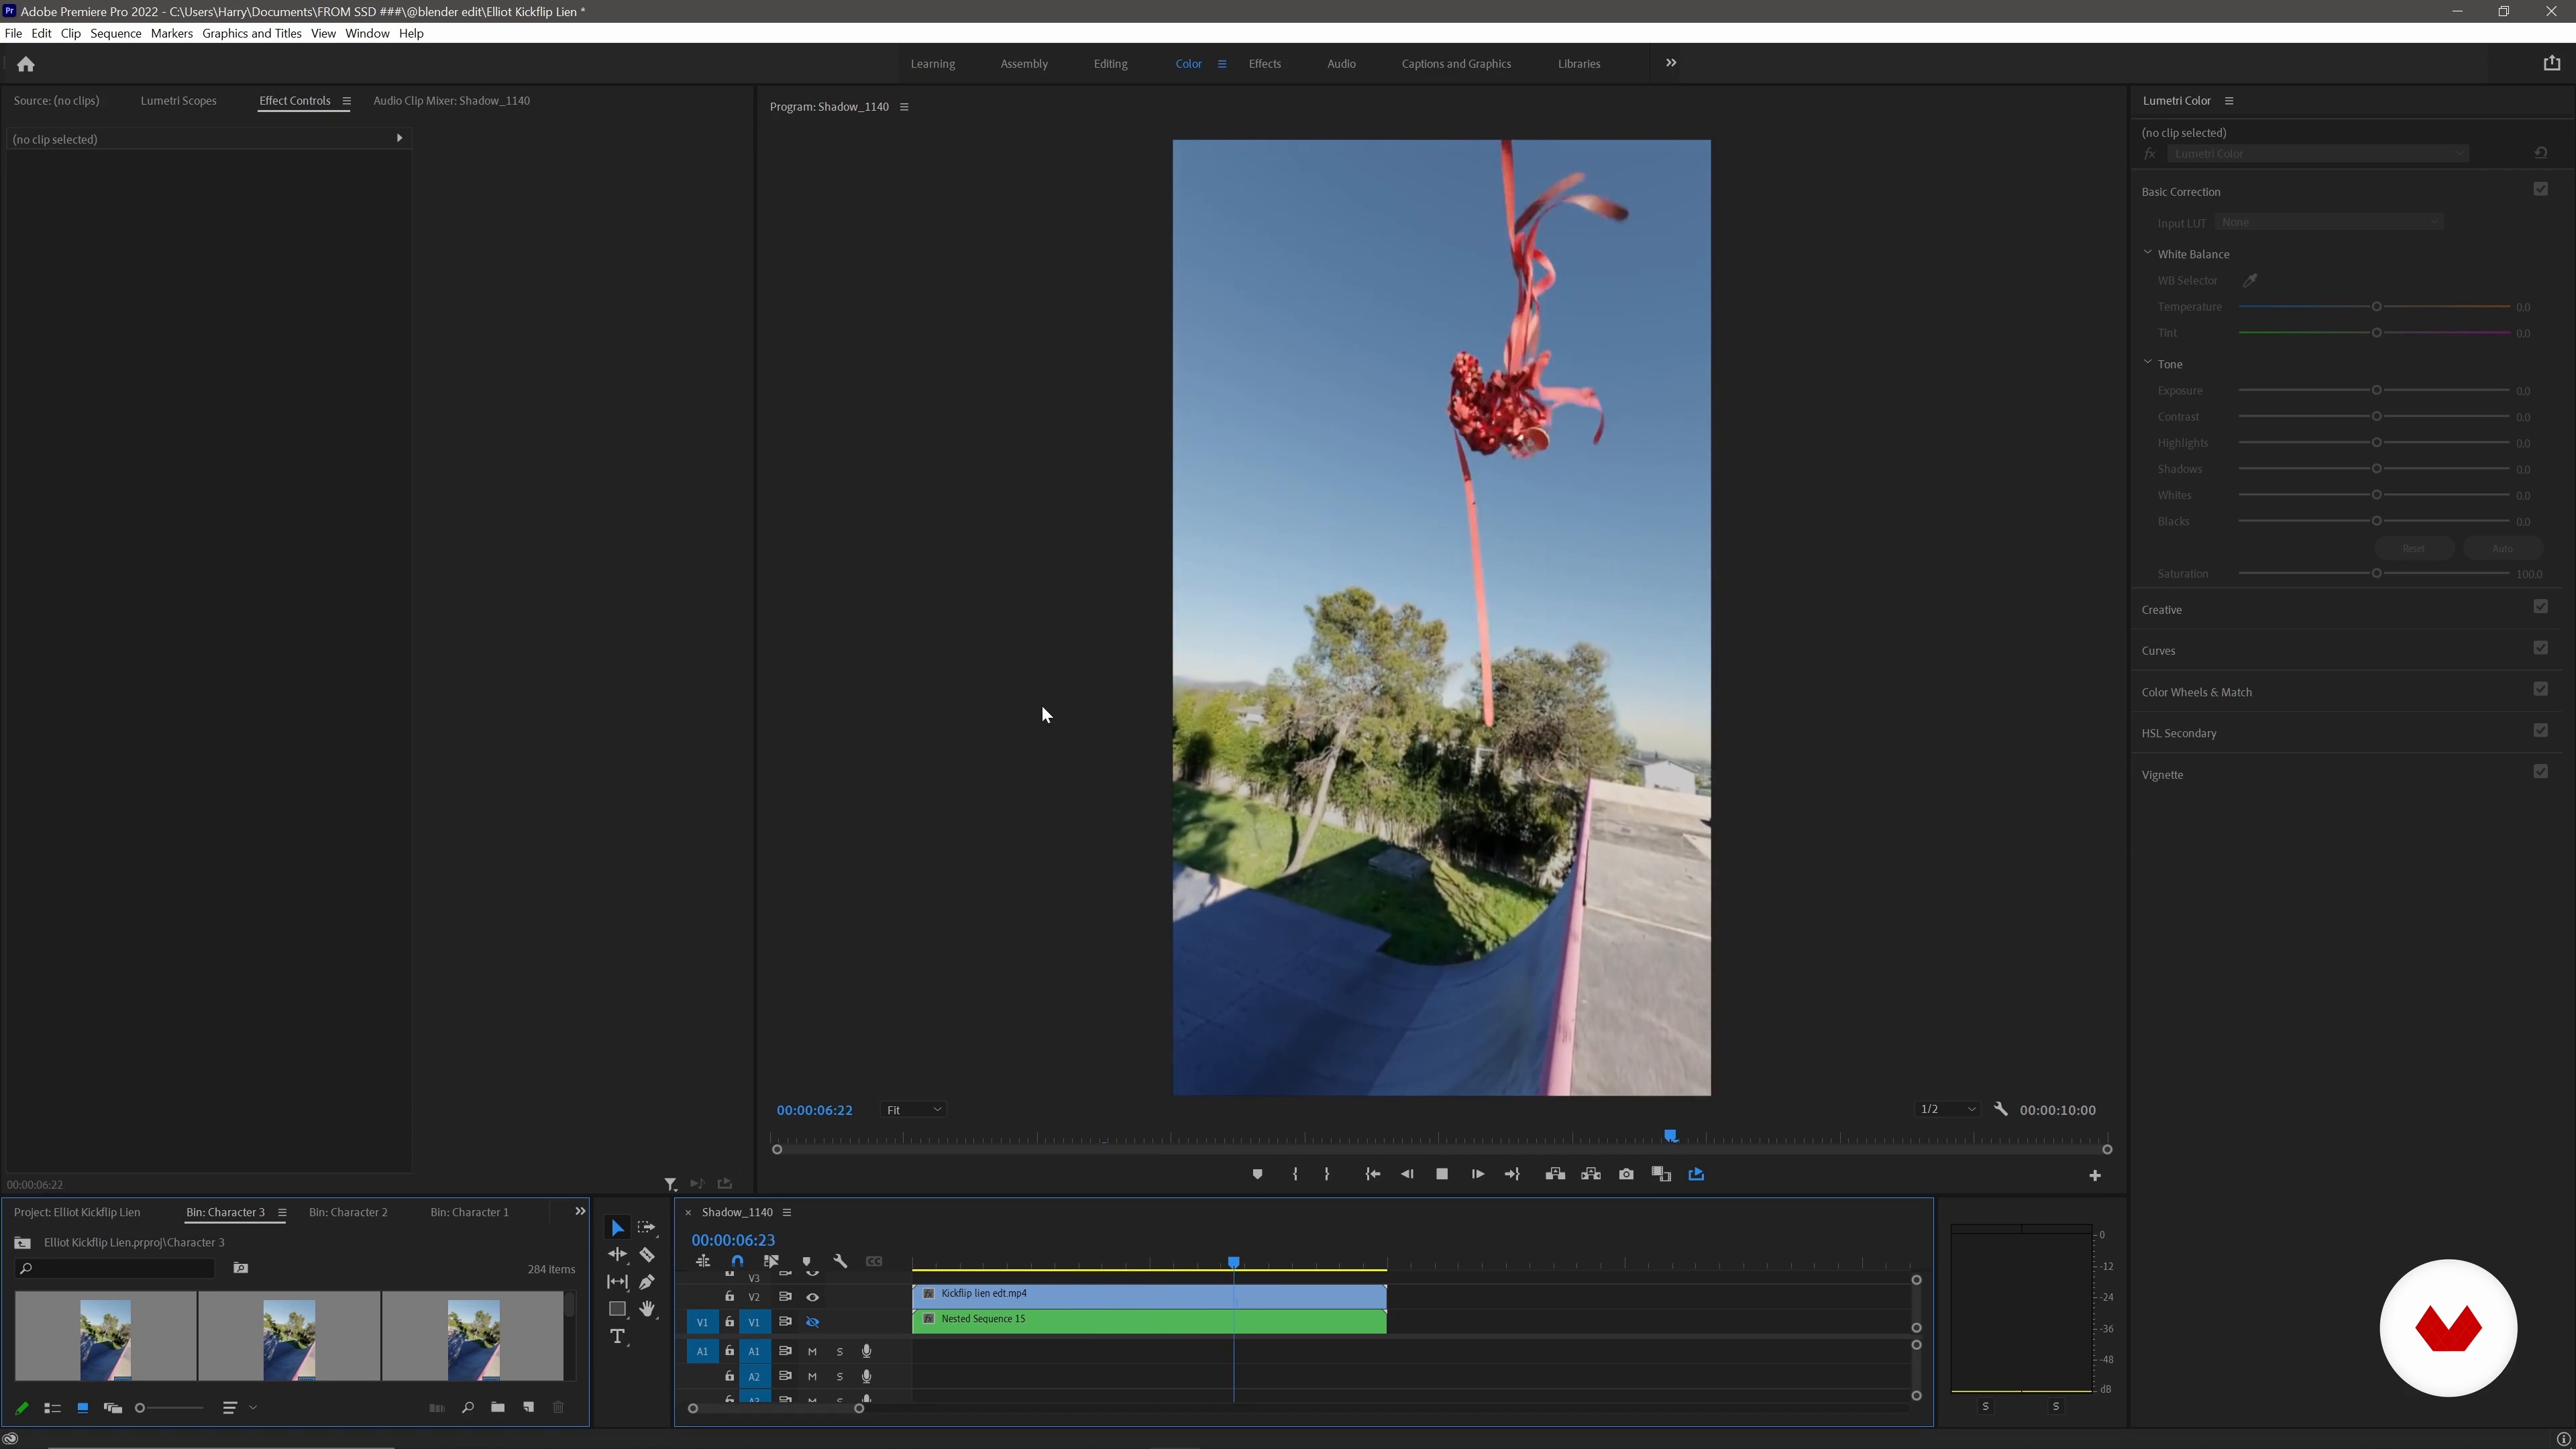Select the Hand tool
Screen dimensions: 2576x1449
(647, 1309)
